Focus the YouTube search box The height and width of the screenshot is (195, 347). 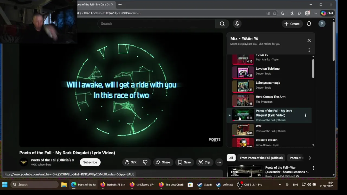pos(156,24)
